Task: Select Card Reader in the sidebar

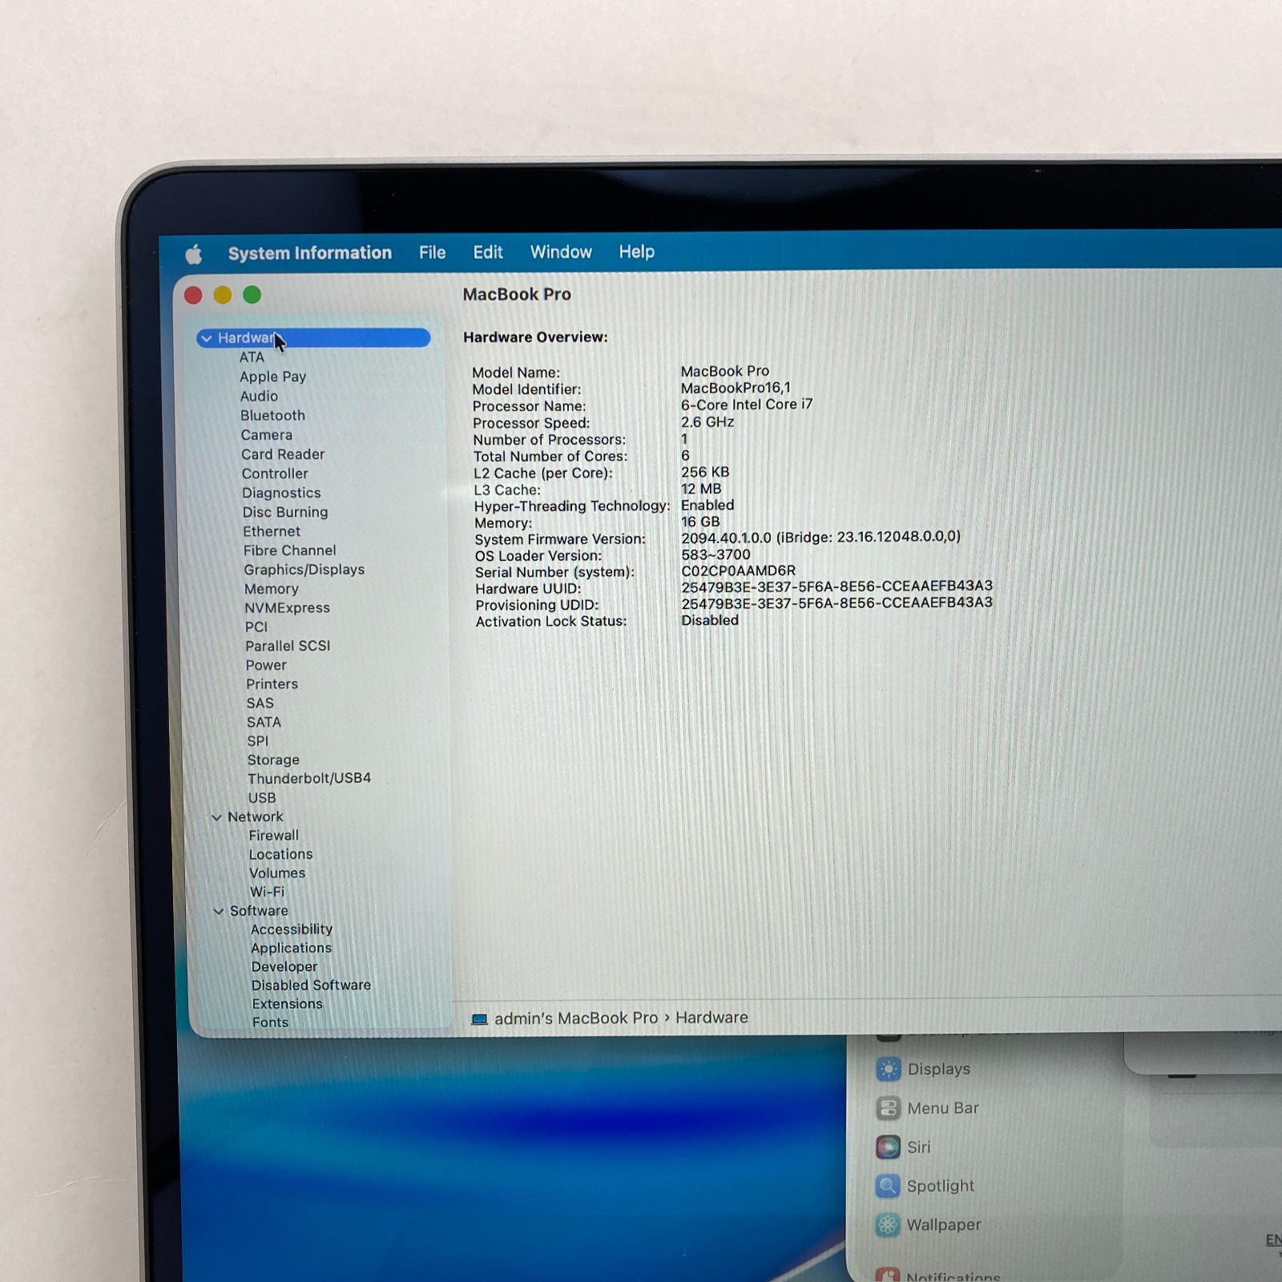Action: [283, 454]
